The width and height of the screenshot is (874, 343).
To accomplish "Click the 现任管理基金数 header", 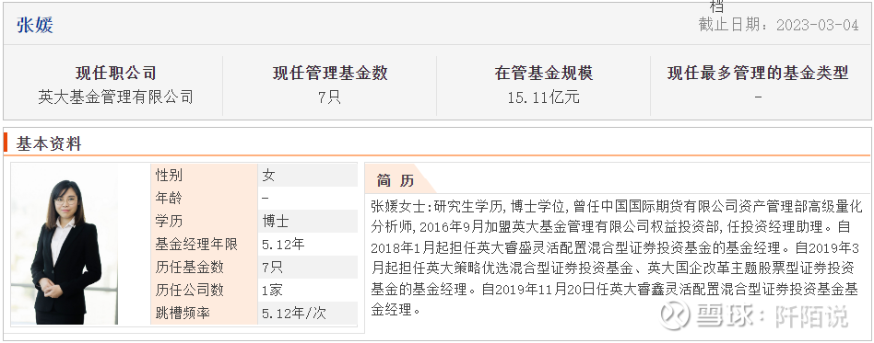I will [330, 73].
